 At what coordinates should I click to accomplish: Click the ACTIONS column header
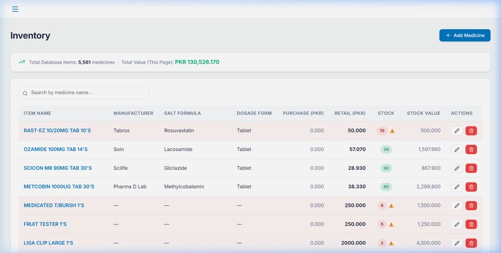tap(462, 113)
